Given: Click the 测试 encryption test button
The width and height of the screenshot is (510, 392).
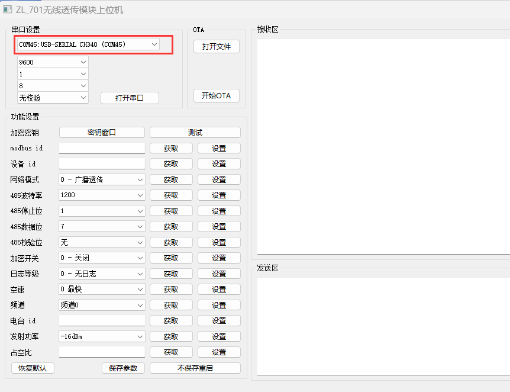Looking at the screenshot, I should [x=195, y=133].
